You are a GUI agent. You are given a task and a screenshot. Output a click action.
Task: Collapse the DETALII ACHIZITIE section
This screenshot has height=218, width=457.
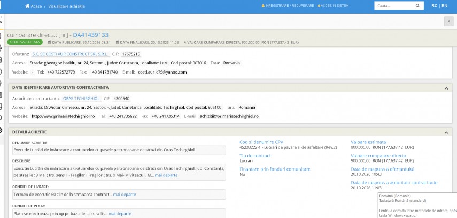(x=446, y=132)
